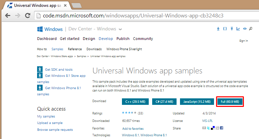
Task: Click the browser forward arrow
Action: click(18, 16)
